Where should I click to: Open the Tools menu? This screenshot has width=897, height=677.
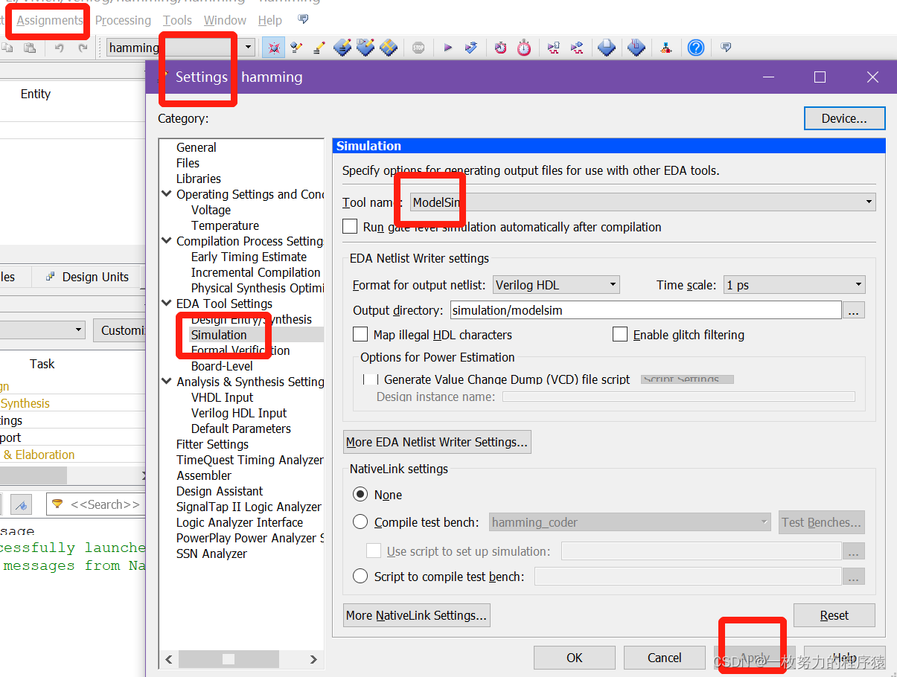[177, 20]
